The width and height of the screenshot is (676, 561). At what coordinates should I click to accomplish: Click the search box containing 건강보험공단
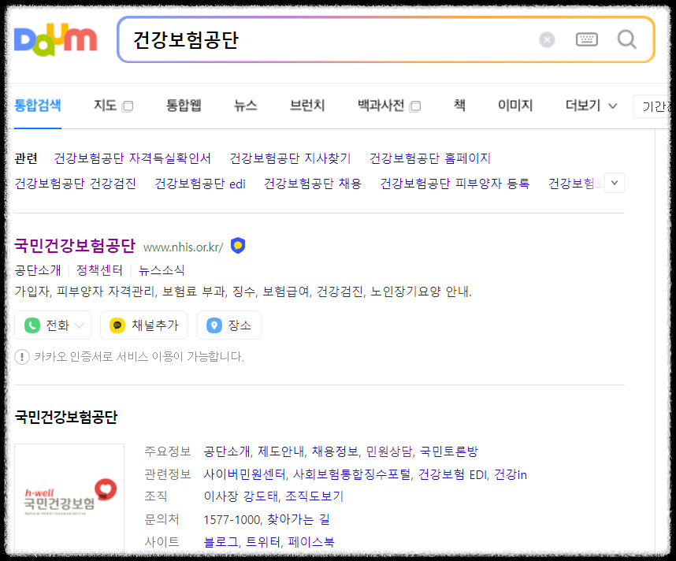pos(386,39)
